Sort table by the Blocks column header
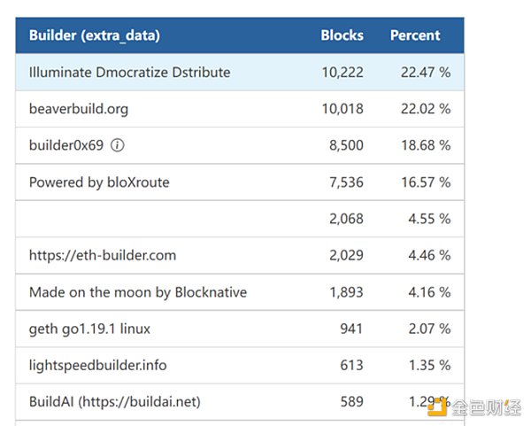Image resolution: width=531 pixels, height=426 pixels. [x=342, y=36]
